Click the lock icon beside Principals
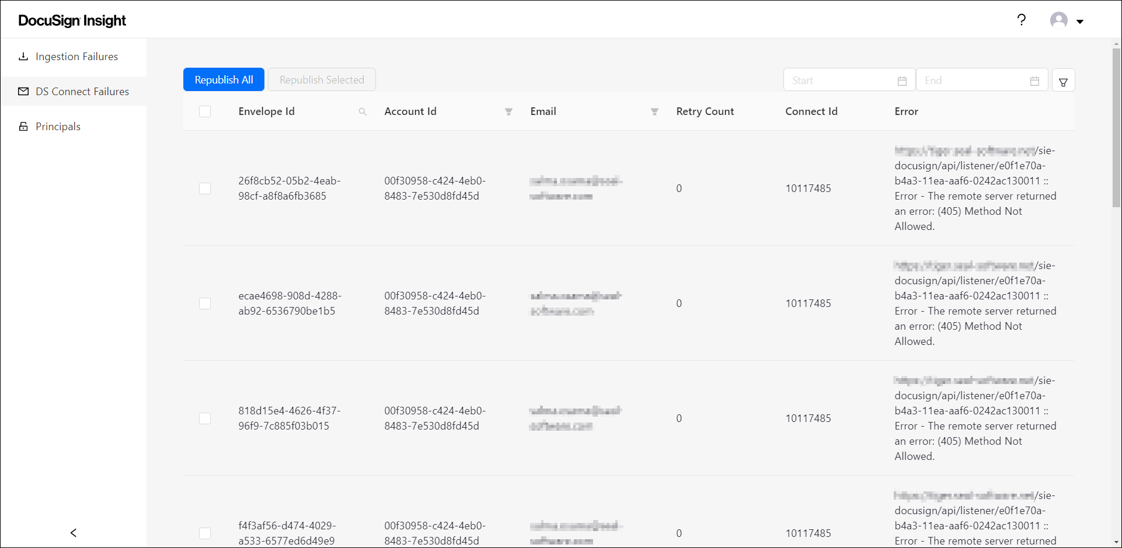Viewport: 1122px width, 548px height. tap(23, 126)
